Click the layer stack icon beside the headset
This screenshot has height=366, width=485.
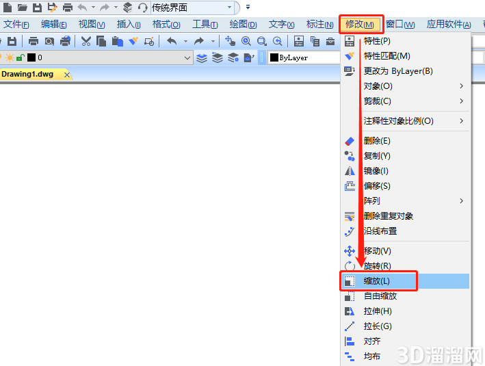[x=127, y=8]
